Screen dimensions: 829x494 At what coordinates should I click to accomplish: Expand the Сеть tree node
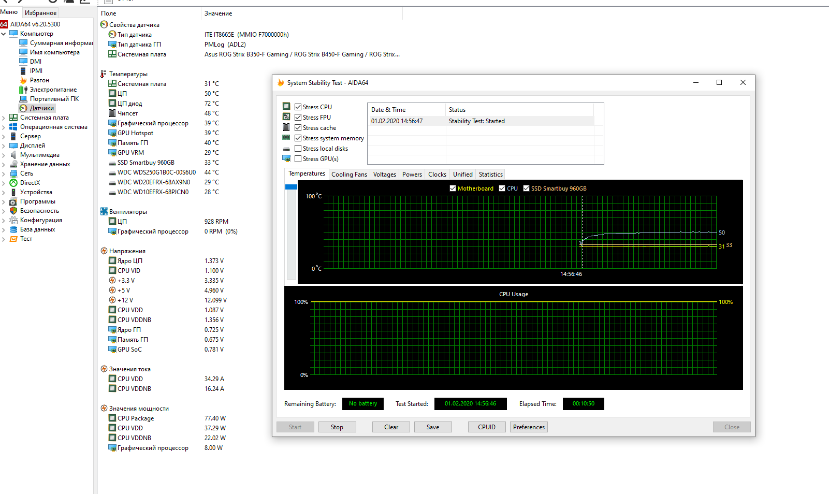[x=4, y=173]
